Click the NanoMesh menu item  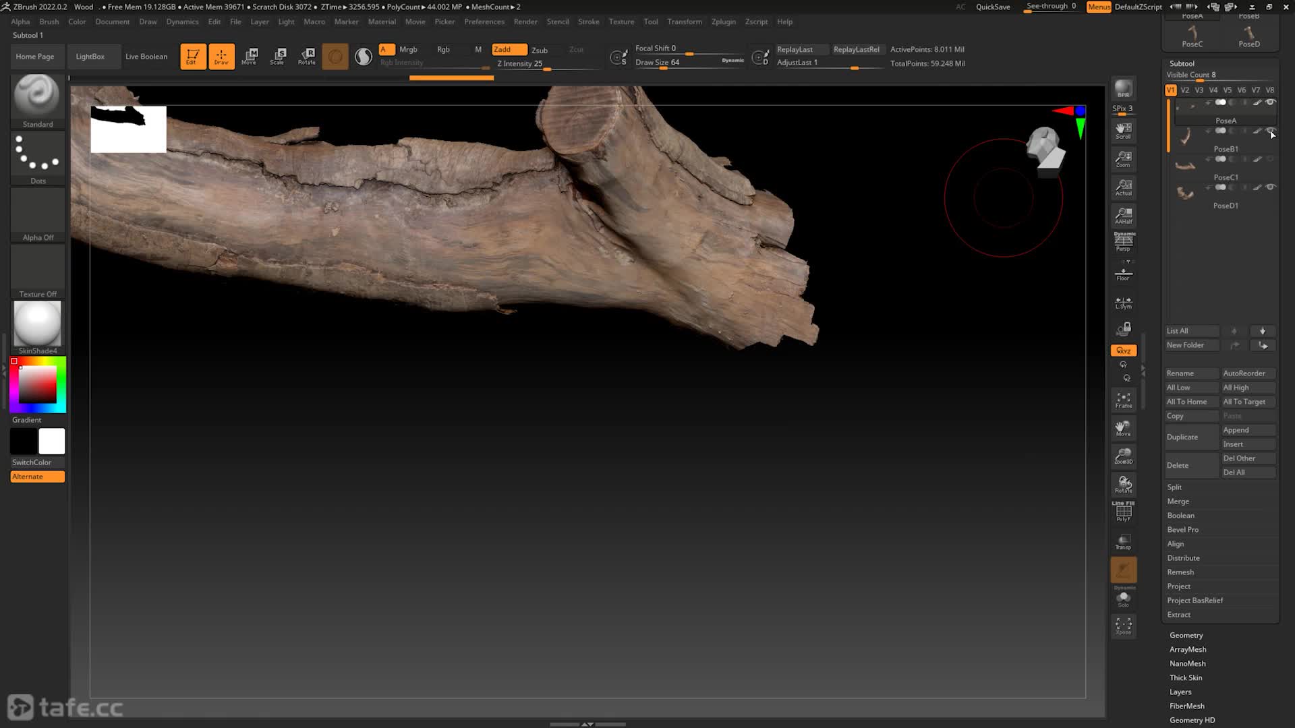tap(1187, 663)
